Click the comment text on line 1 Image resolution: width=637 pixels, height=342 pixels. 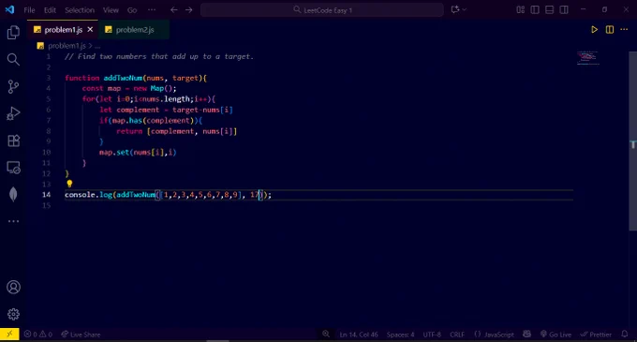[159, 56]
